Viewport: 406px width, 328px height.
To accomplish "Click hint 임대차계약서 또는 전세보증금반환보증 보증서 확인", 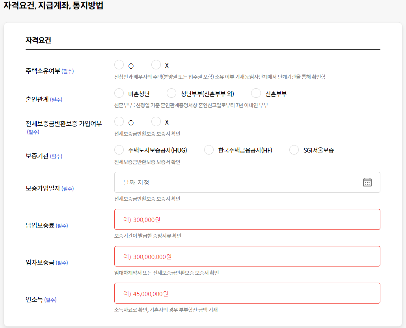I will point(166,273).
